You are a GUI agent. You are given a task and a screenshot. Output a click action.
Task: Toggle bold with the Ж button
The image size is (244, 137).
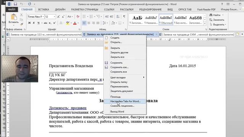coord(29,23)
